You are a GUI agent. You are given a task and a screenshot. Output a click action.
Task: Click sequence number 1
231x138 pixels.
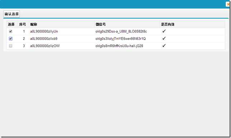coord(24,32)
